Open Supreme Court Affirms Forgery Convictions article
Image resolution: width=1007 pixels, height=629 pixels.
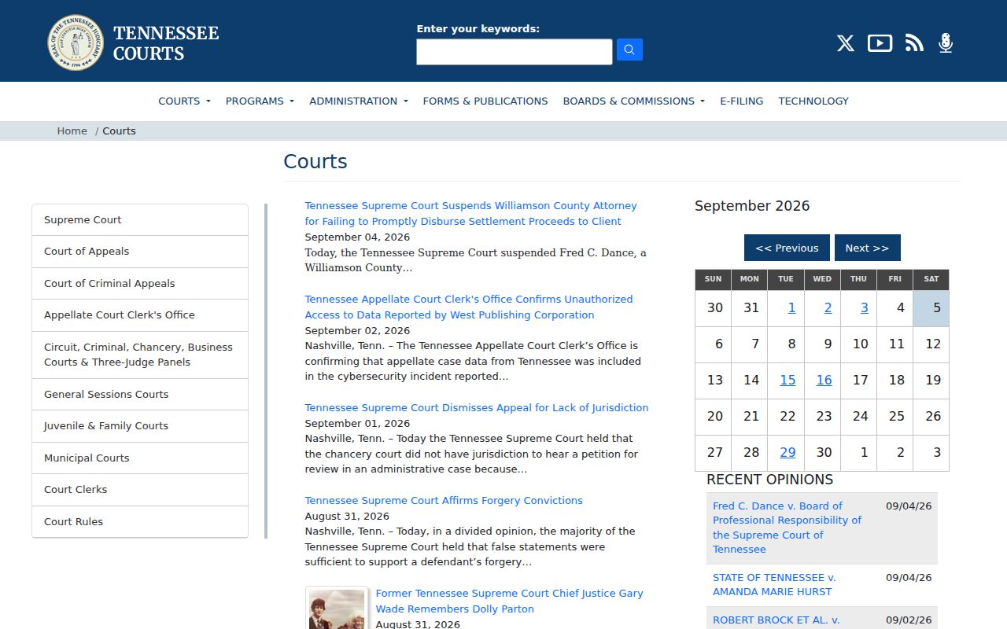[444, 501]
